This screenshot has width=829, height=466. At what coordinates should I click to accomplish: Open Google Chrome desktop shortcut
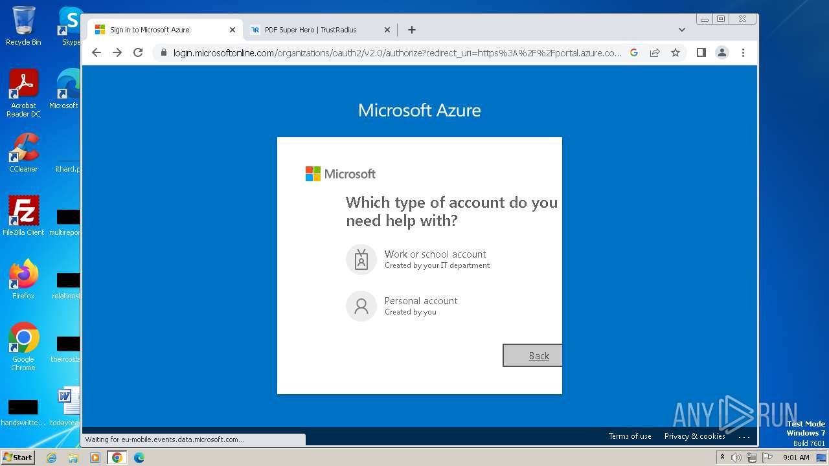(x=23, y=347)
